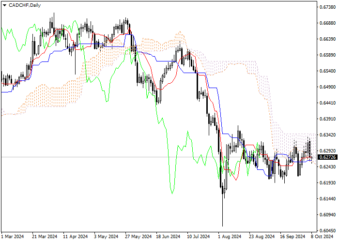
Task: Click the 10 Jul 2024 date label
Action: pos(199,237)
